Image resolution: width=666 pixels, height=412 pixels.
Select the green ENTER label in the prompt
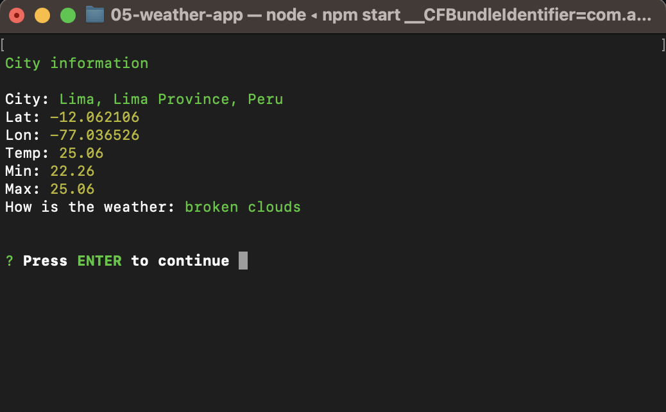tap(99, 261)
